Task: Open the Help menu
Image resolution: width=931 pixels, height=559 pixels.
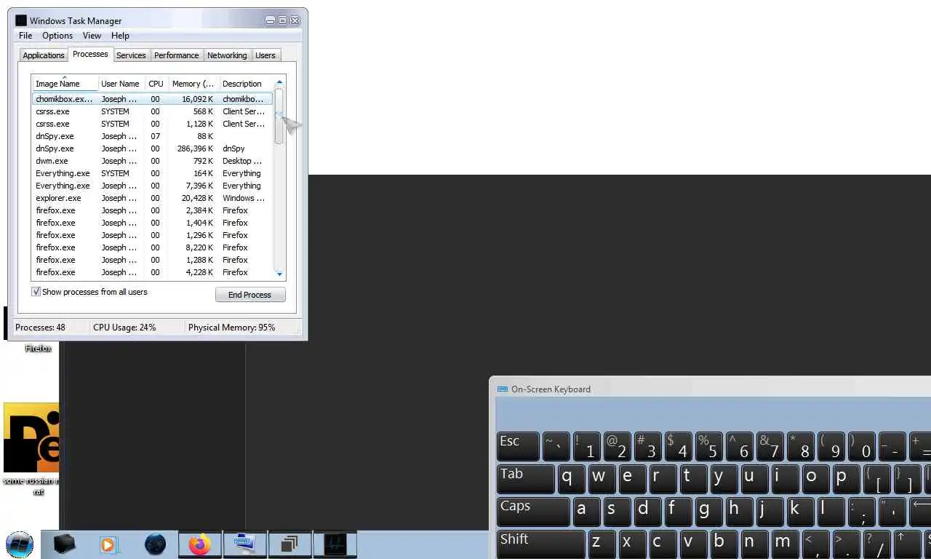Action: point(120,36)
